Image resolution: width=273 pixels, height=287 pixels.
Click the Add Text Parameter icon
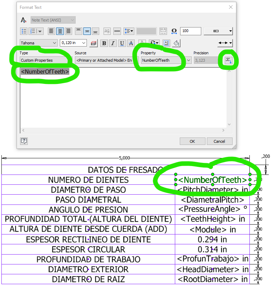(x=229, y=60)
